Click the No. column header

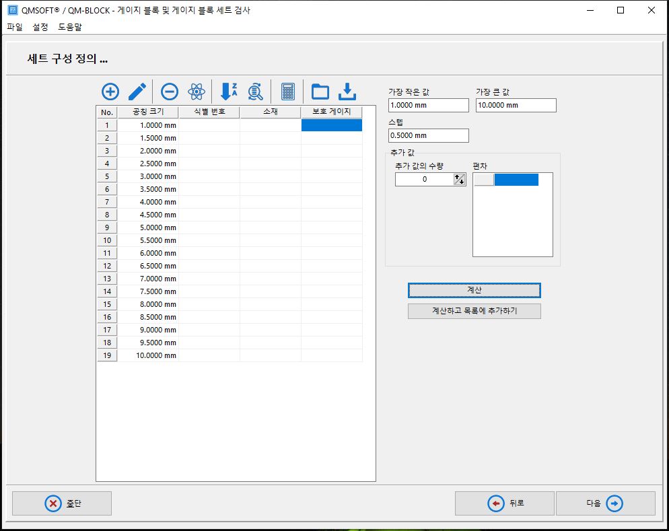tap(106, 112)
